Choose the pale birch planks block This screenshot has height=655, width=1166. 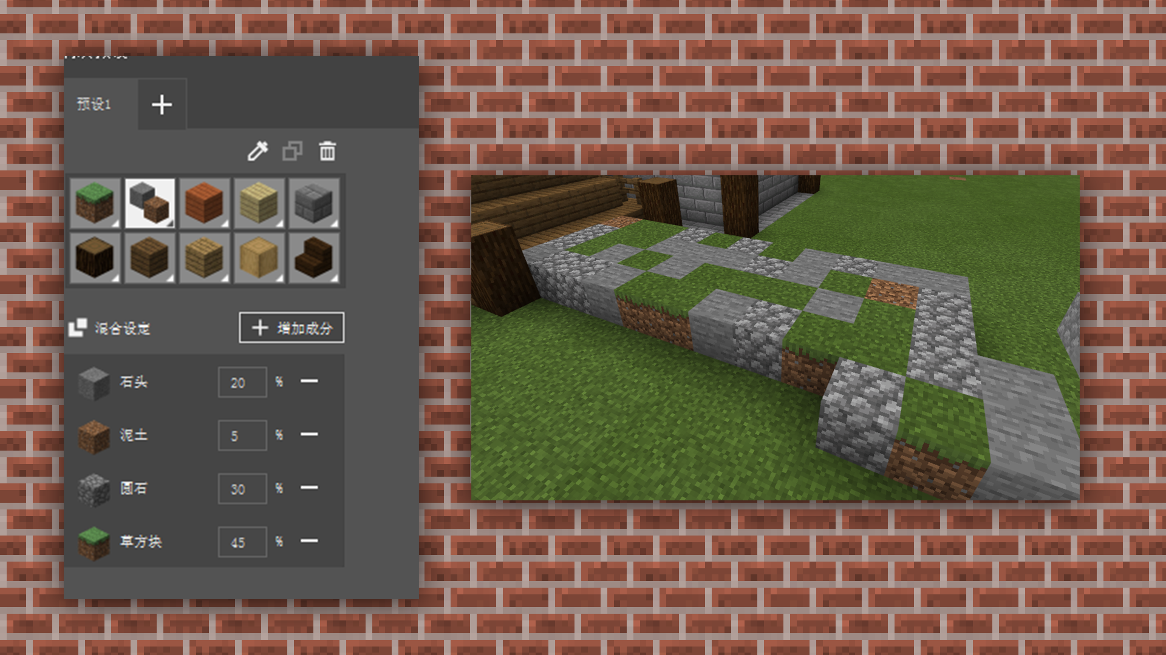point(259,203)
